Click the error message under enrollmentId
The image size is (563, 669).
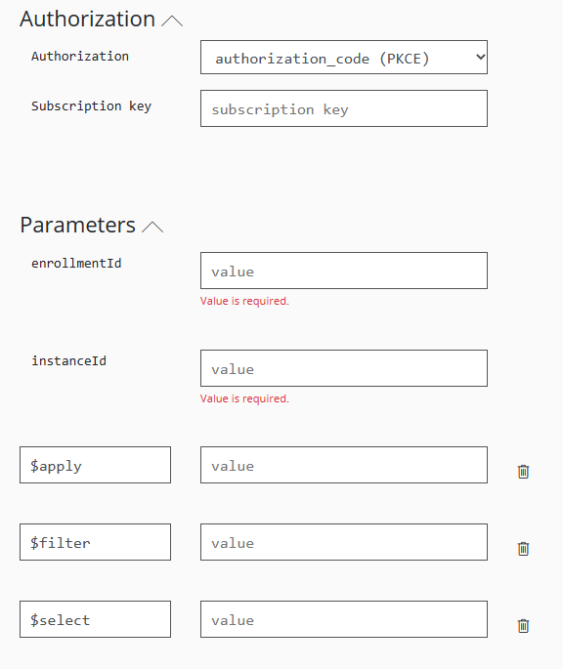[x=244, y=301]
